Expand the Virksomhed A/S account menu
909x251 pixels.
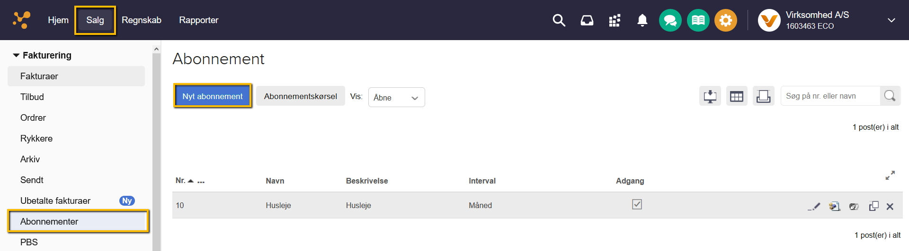point(891,20)
